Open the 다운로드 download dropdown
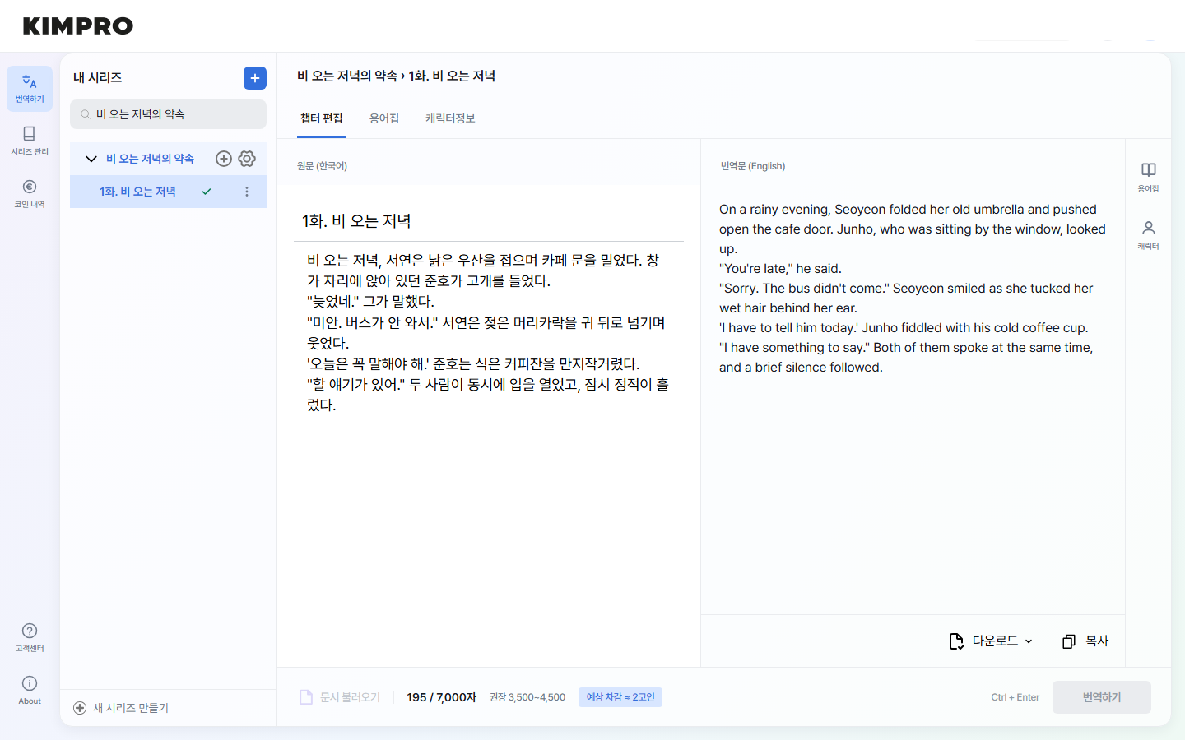Image resolution: width=1185 pixels, height=740 pixels. [991, 641]
